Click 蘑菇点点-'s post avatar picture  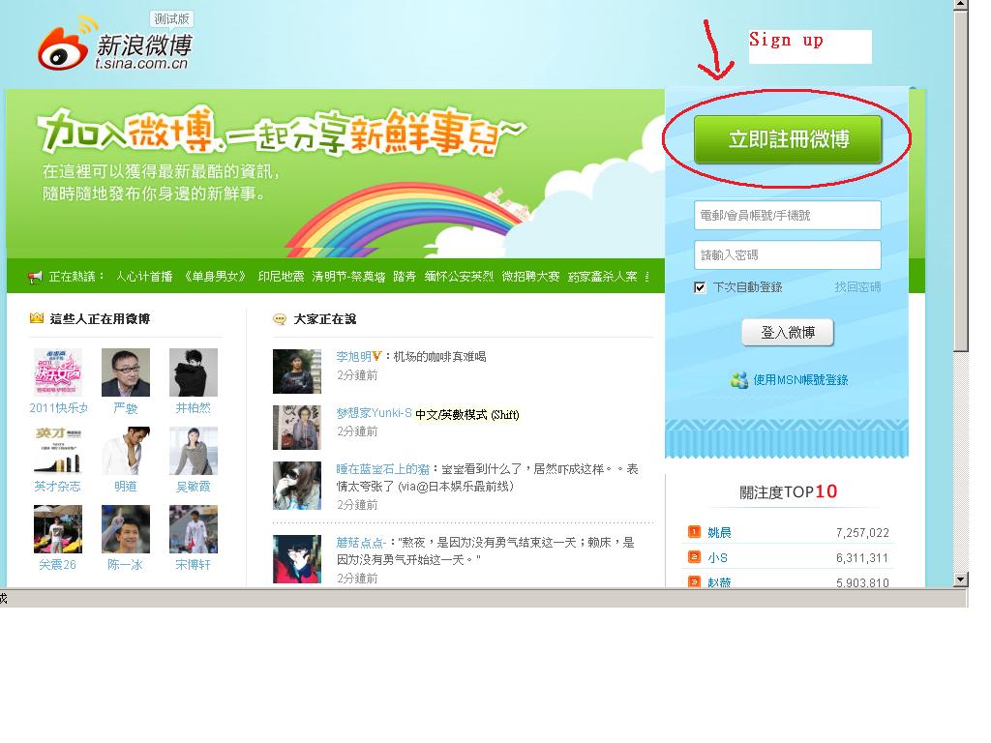click(297, 558)
